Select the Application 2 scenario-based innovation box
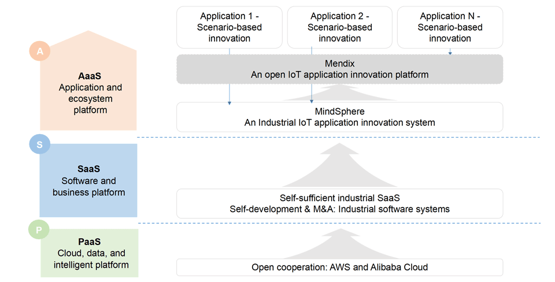Image resolution: width=555 pixels, height=282 pixels. (x=340, y=27)
